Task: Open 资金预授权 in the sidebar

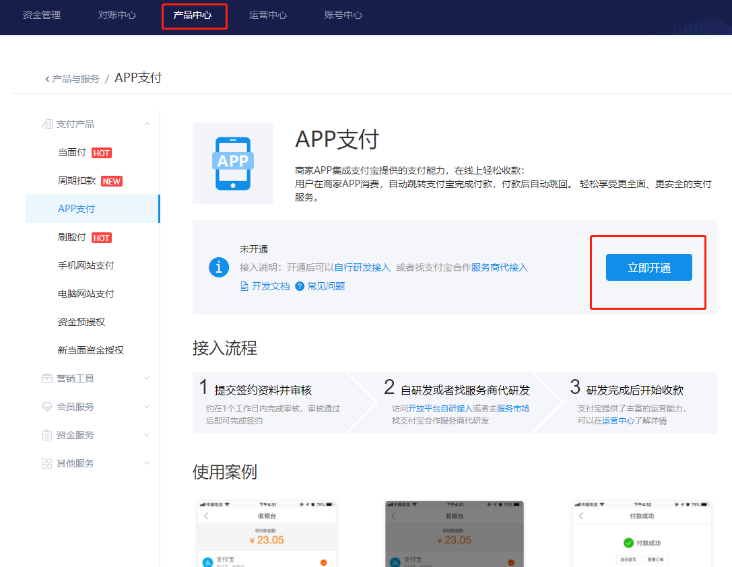Action: [81, 322]
